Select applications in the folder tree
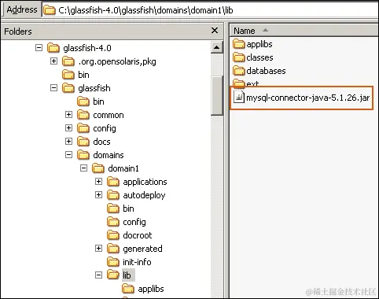The image size is (379, 299). pos(145,182)
